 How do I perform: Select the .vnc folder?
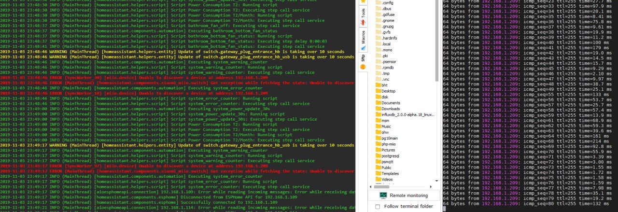coord(382,79)
